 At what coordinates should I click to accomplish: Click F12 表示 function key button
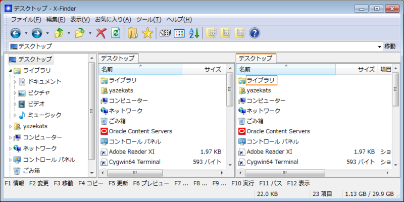(298, 183)
